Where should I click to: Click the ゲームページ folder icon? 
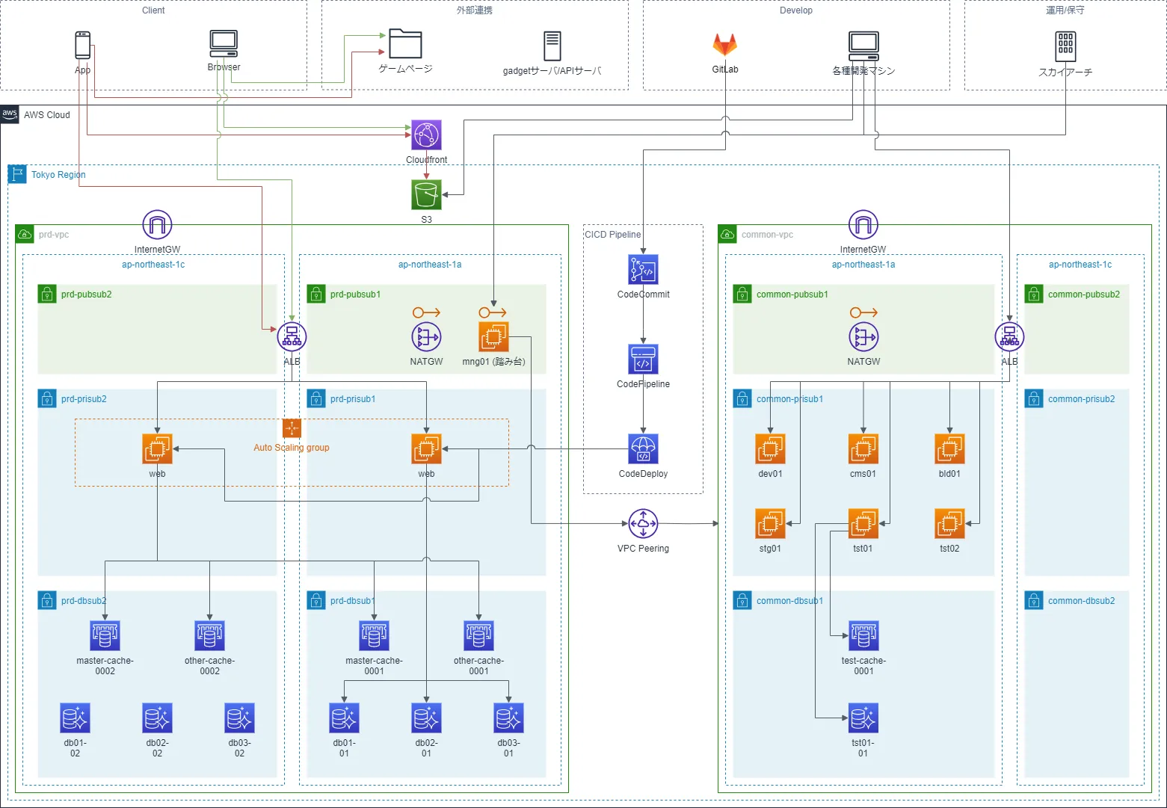(x=405, y=44)
